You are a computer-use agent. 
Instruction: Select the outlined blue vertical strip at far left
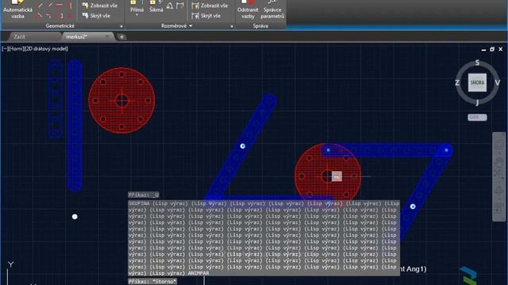[x=55, y=99]
